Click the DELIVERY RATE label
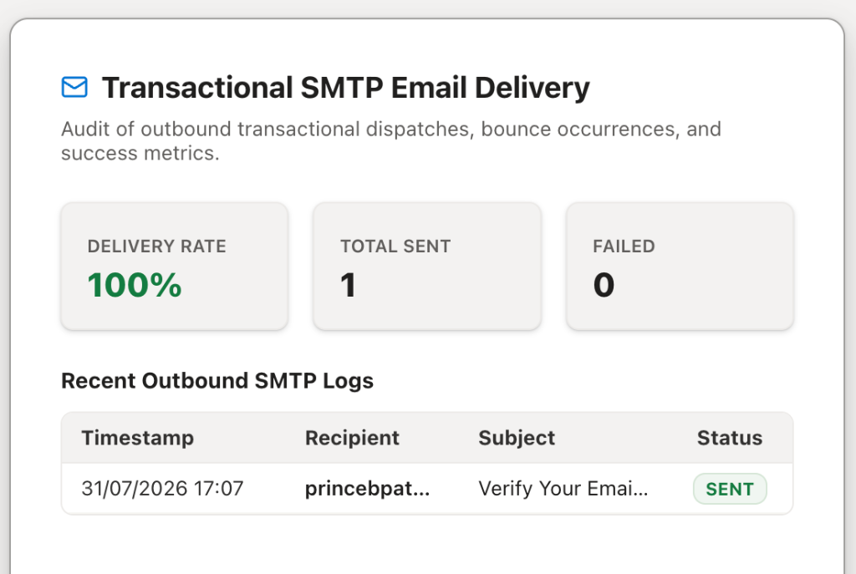This screenshot has height=574, width=856. (156, 246)
